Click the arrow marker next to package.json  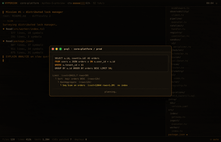[187, 135]
